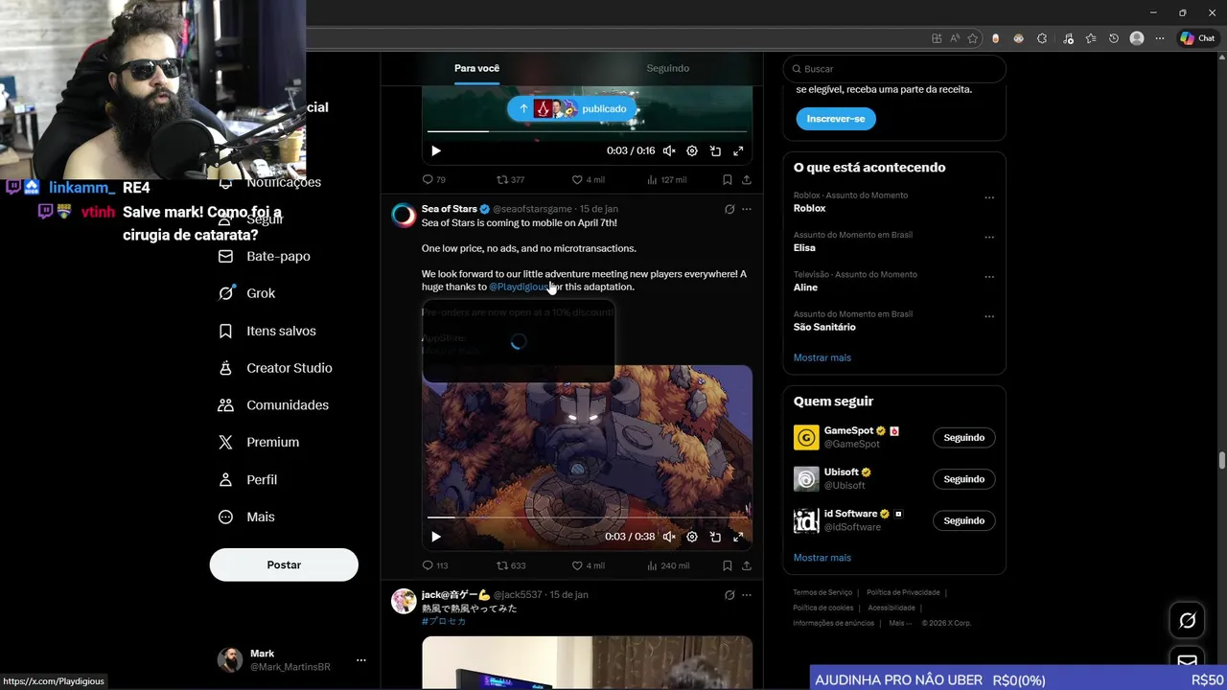Open Perfil in the sidebar
The image size is (1227, 690).
click(247, 479)
